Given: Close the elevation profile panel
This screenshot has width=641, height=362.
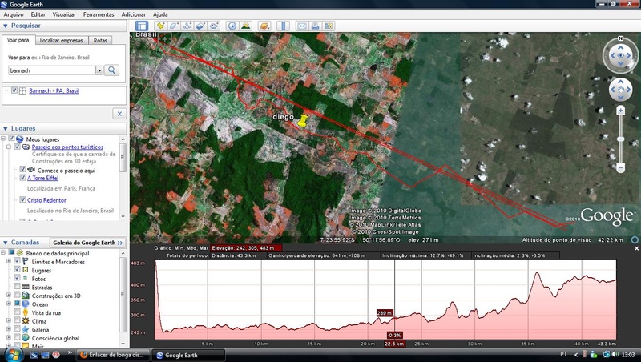Looking at the screenshot, I should tap(636, 248).
